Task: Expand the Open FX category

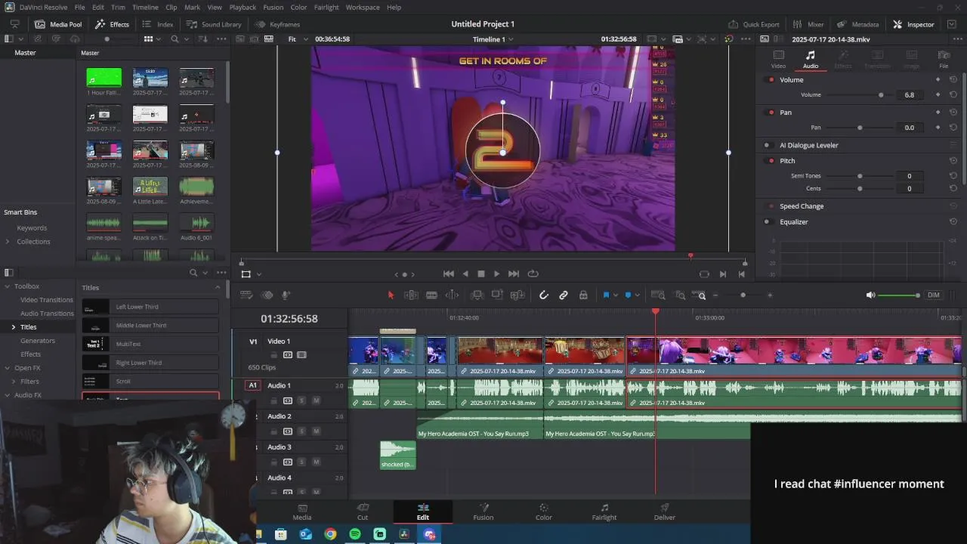Action: pos(8,368)
